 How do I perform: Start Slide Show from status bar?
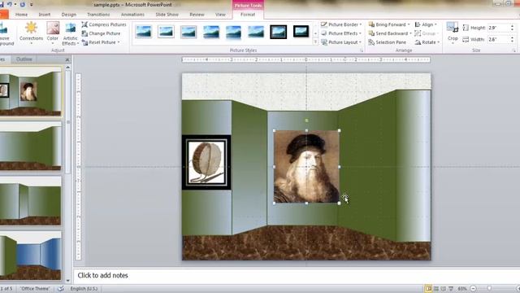coord(451,289)
